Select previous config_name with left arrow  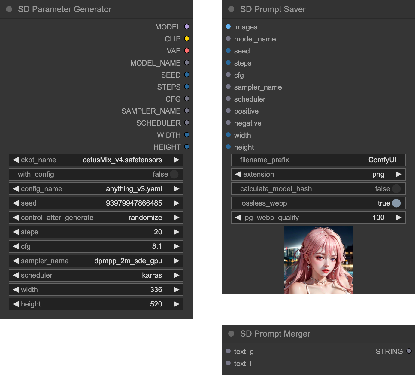16,189
